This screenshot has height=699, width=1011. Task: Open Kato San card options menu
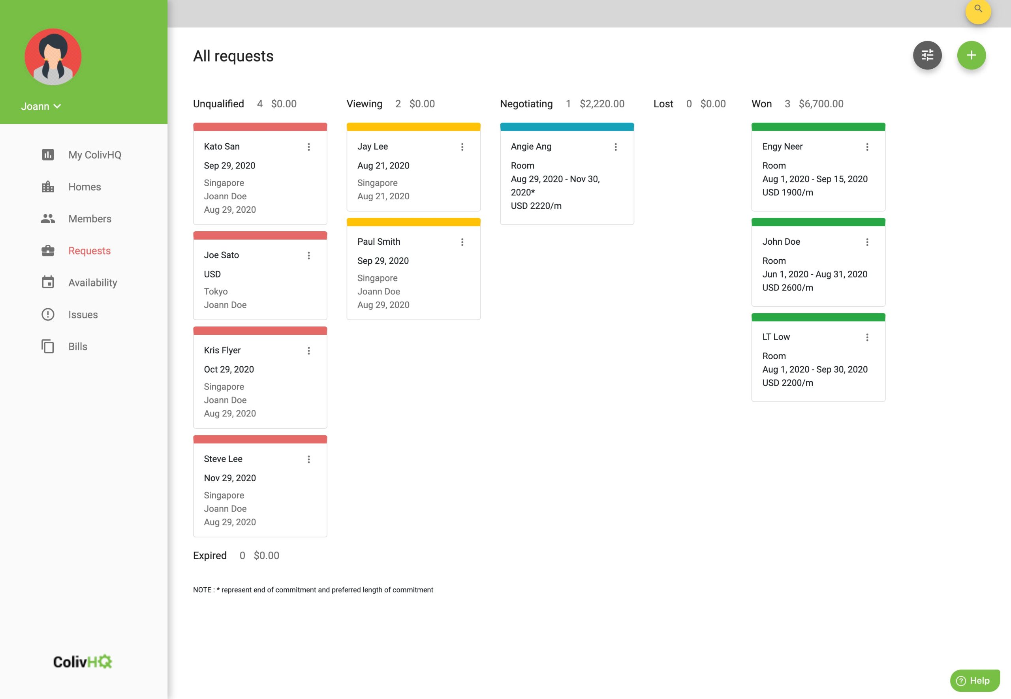[308, 147]
